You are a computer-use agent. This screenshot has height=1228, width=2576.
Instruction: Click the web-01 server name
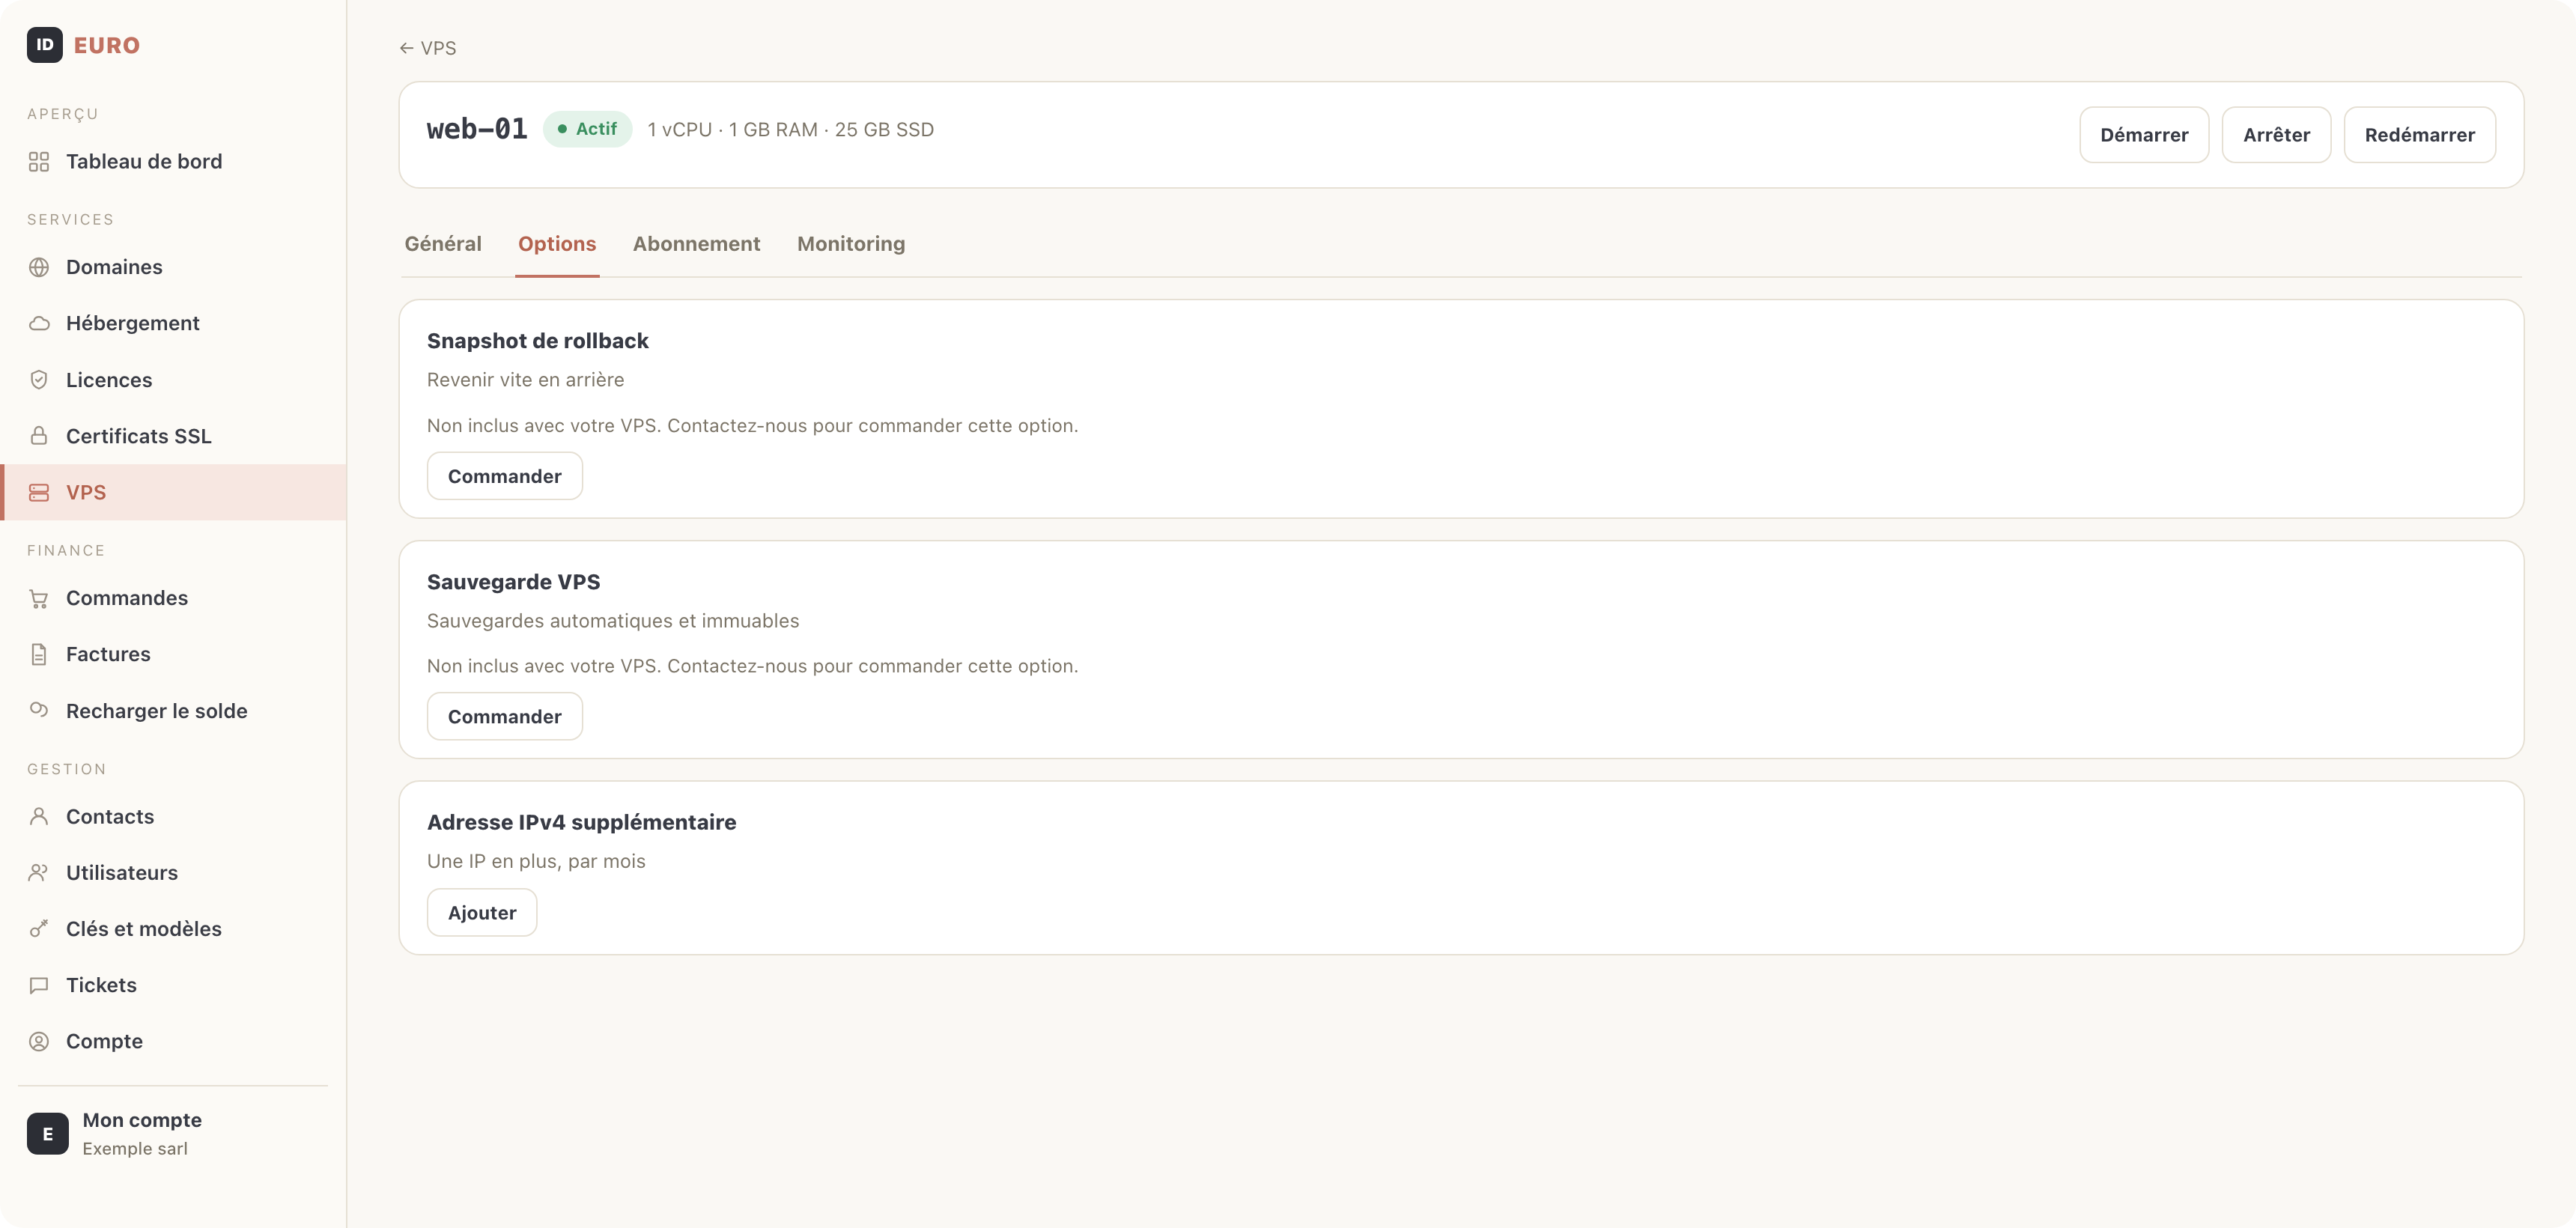point(477,129)
